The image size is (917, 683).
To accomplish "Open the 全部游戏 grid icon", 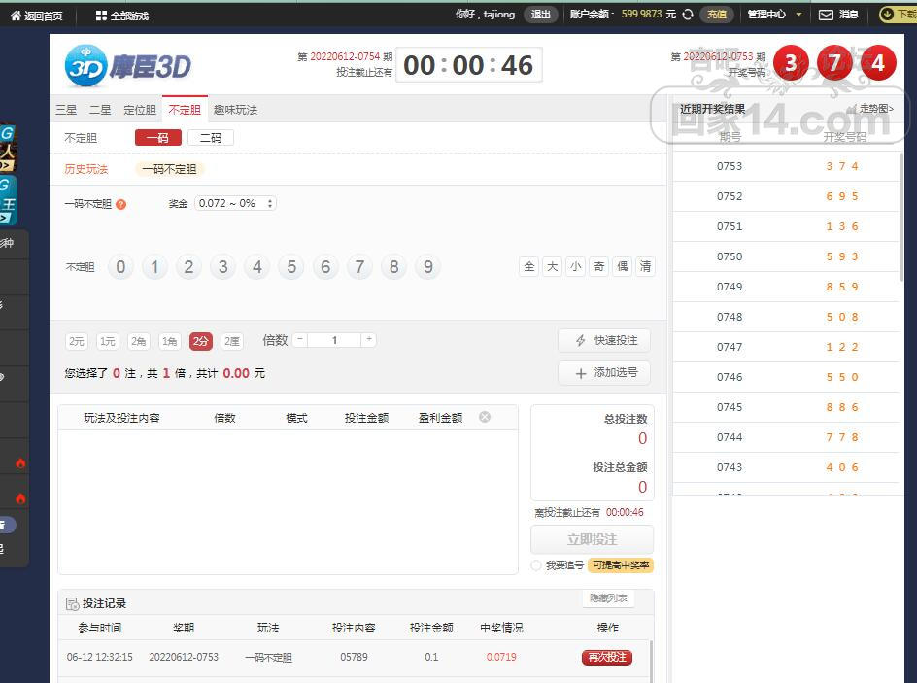I will [x=101, y=16].
